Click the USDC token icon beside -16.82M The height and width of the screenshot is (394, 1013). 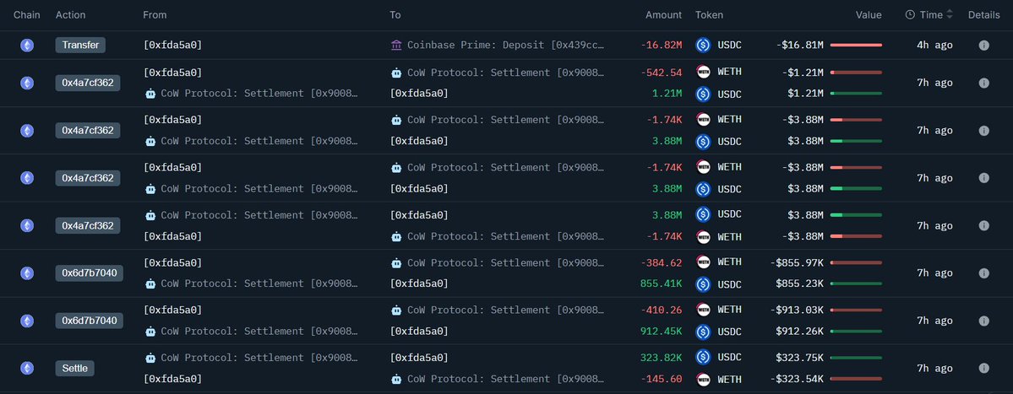(703, 46)
